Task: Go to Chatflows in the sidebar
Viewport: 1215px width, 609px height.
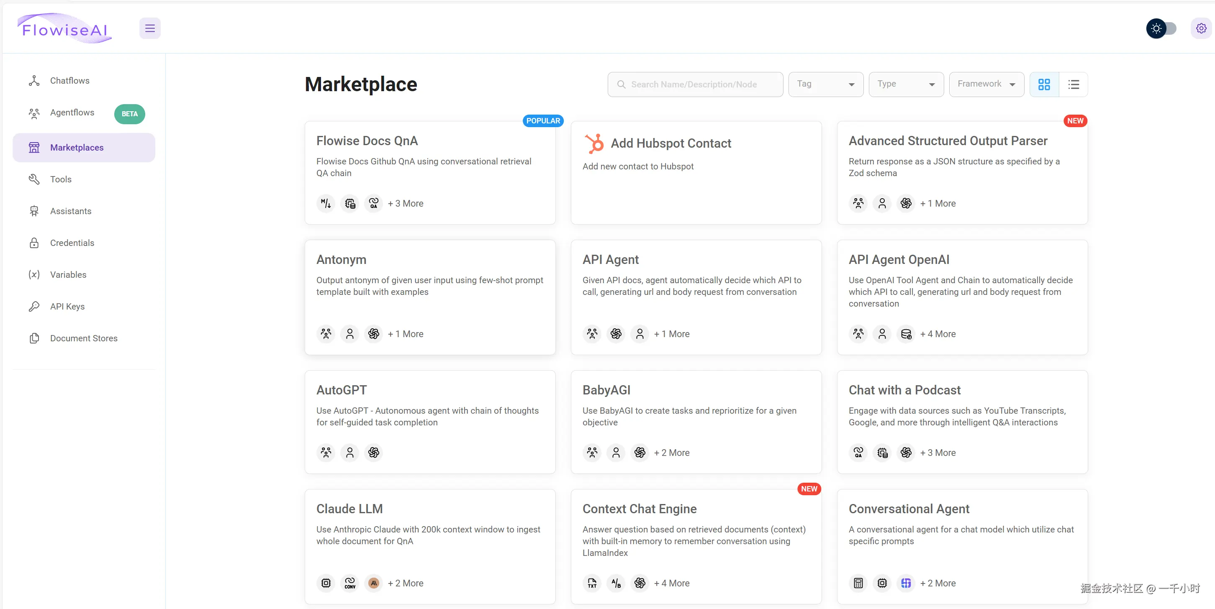Action: pyautogui.click(x=69, y=81)
